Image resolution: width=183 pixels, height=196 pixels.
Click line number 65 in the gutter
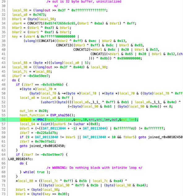4,159
